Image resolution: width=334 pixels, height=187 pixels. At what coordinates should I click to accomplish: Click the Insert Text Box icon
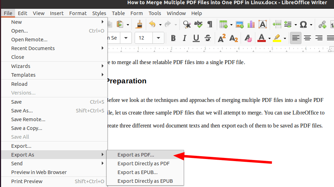pos(263,24)
